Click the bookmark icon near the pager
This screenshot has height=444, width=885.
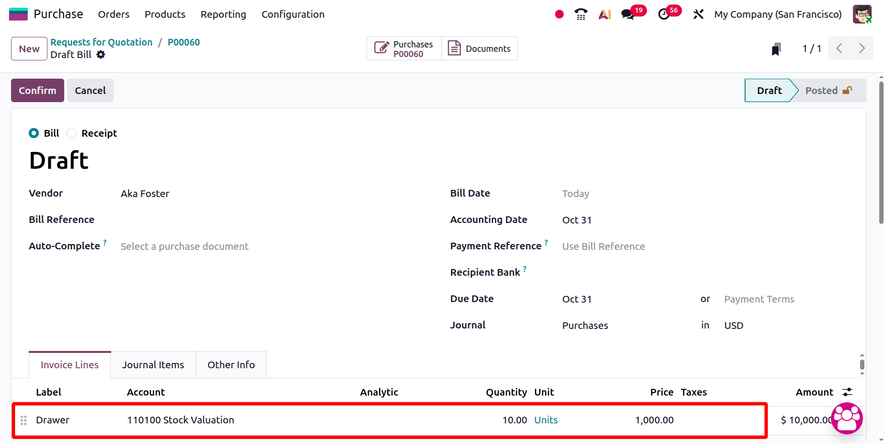pos(776,48)
